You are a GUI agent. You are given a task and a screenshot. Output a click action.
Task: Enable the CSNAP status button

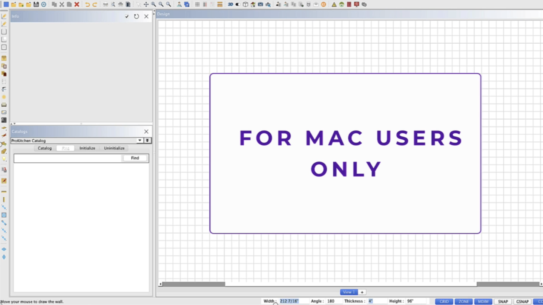[522, 302]
